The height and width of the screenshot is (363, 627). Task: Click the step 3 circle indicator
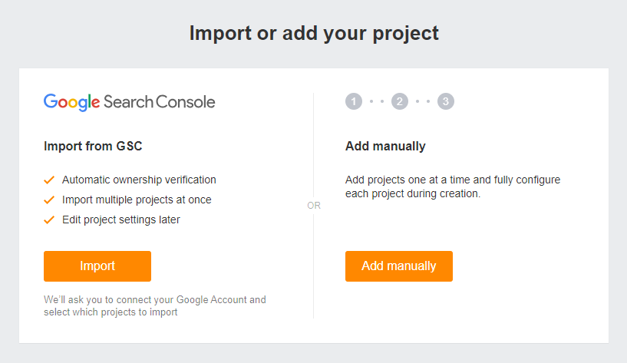pos(446,101)
